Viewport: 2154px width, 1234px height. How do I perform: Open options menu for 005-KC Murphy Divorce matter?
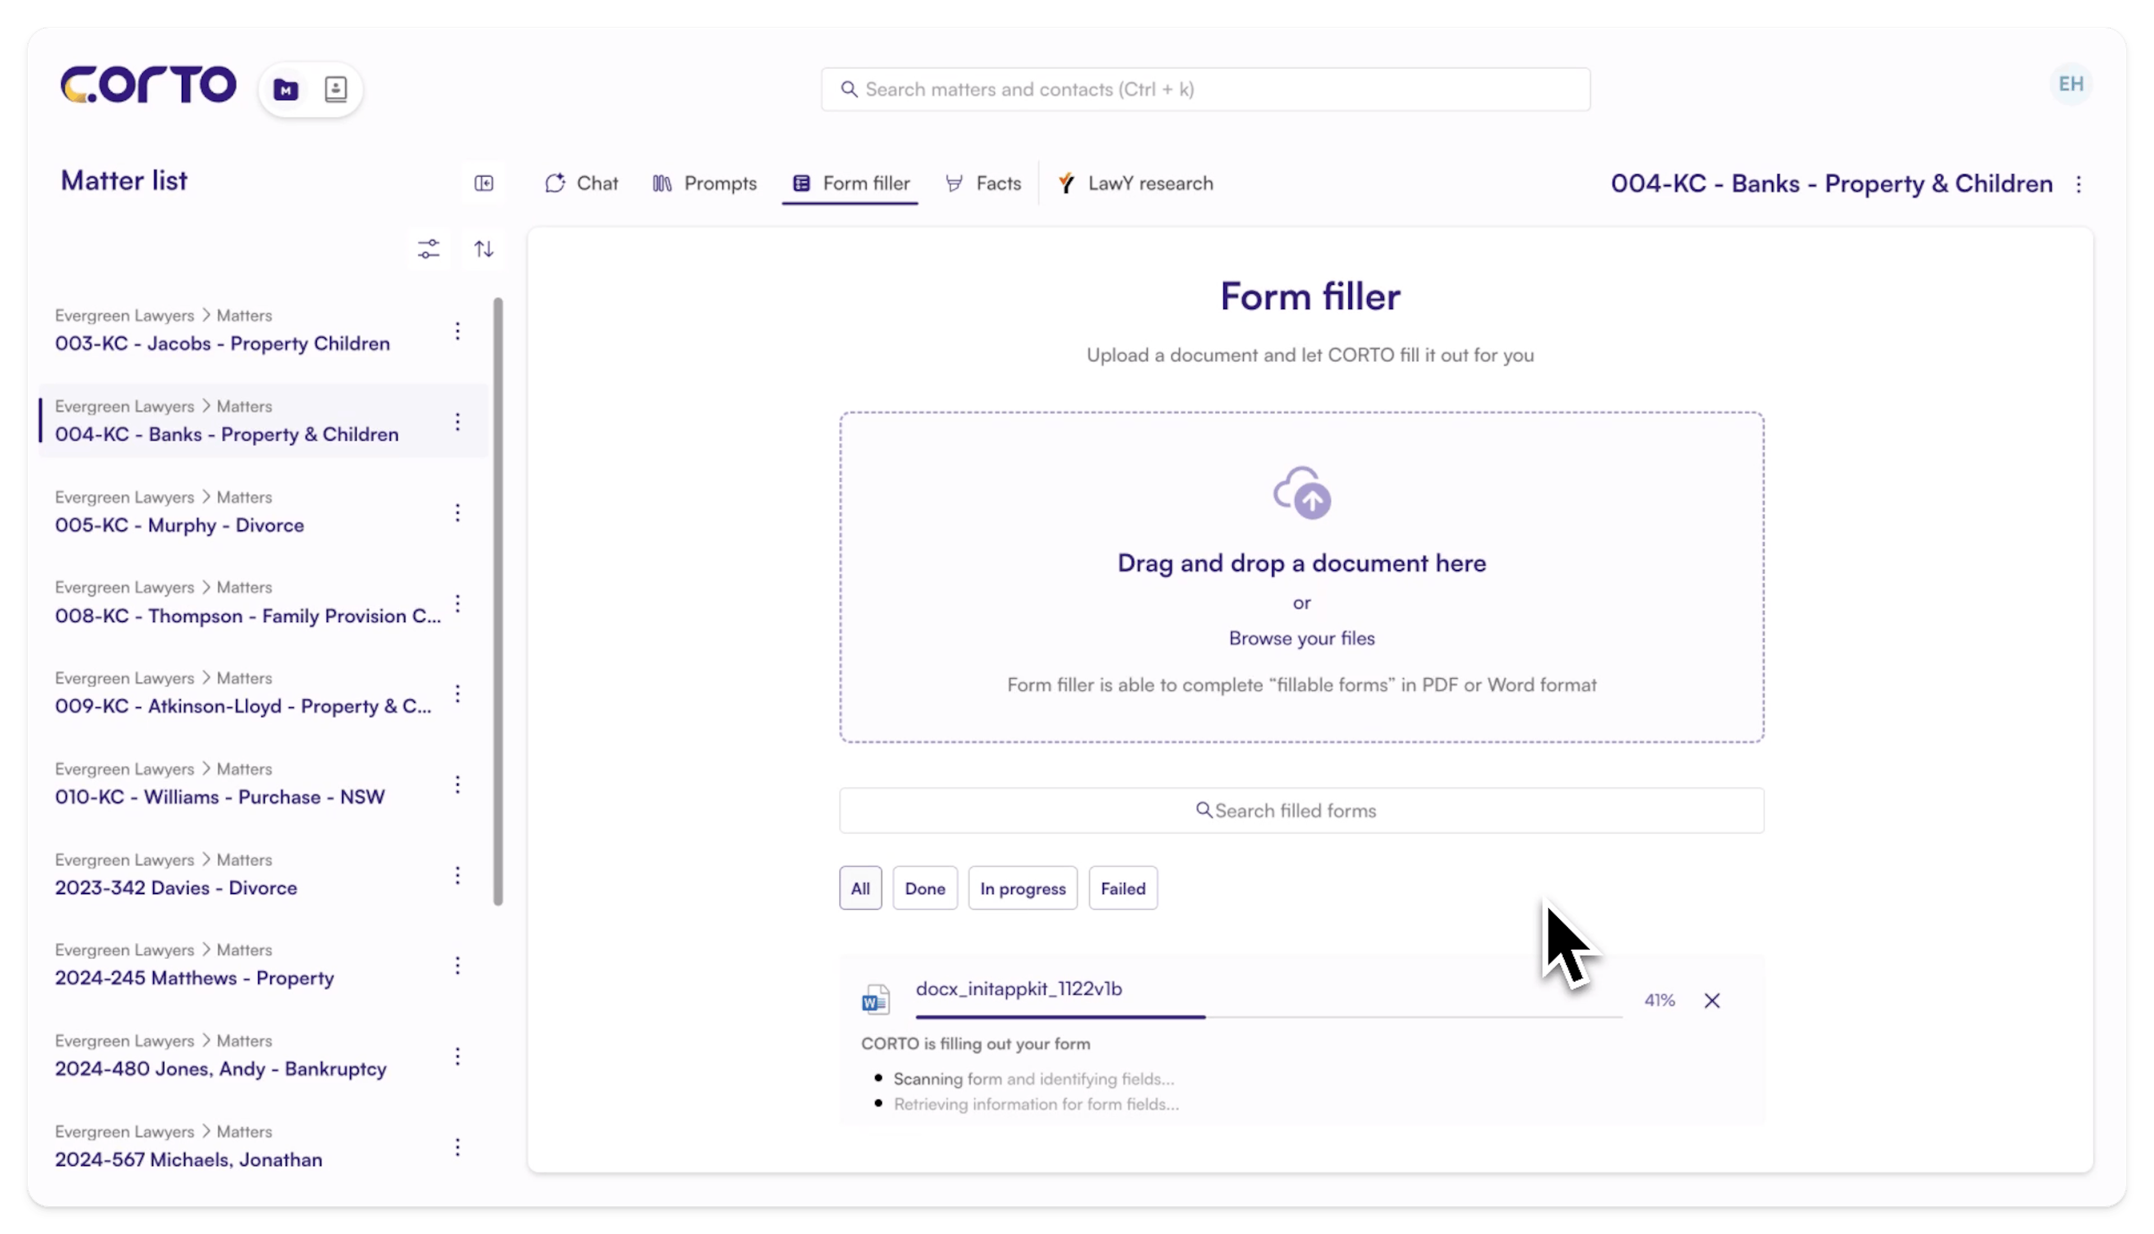click(458, 512)
